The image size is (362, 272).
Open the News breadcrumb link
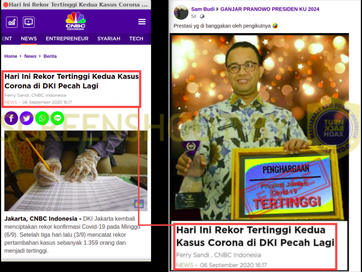coord(30,56)
